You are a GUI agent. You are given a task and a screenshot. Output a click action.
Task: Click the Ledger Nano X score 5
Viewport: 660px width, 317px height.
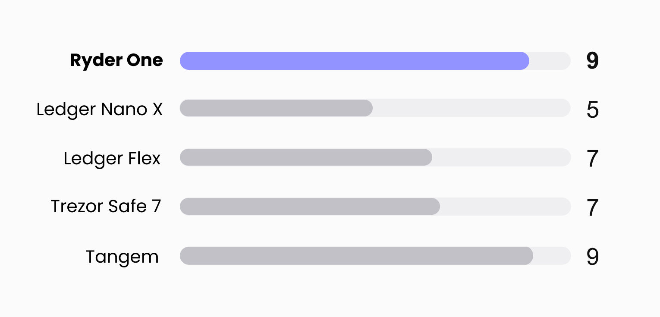[x=592, y=110]
